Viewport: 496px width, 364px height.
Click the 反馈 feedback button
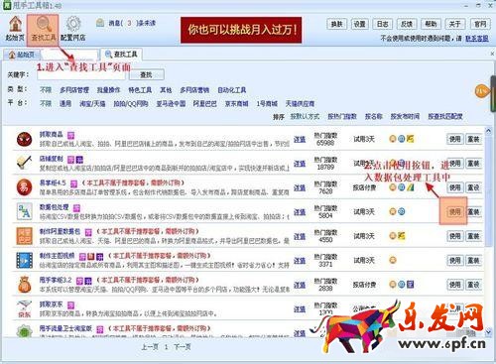(x=407, y=24)
